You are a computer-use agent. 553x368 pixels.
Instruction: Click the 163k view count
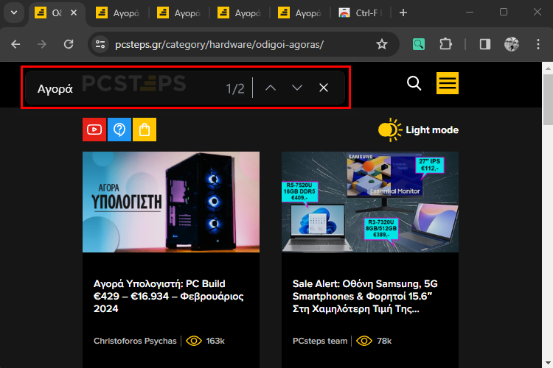point(215,341)
